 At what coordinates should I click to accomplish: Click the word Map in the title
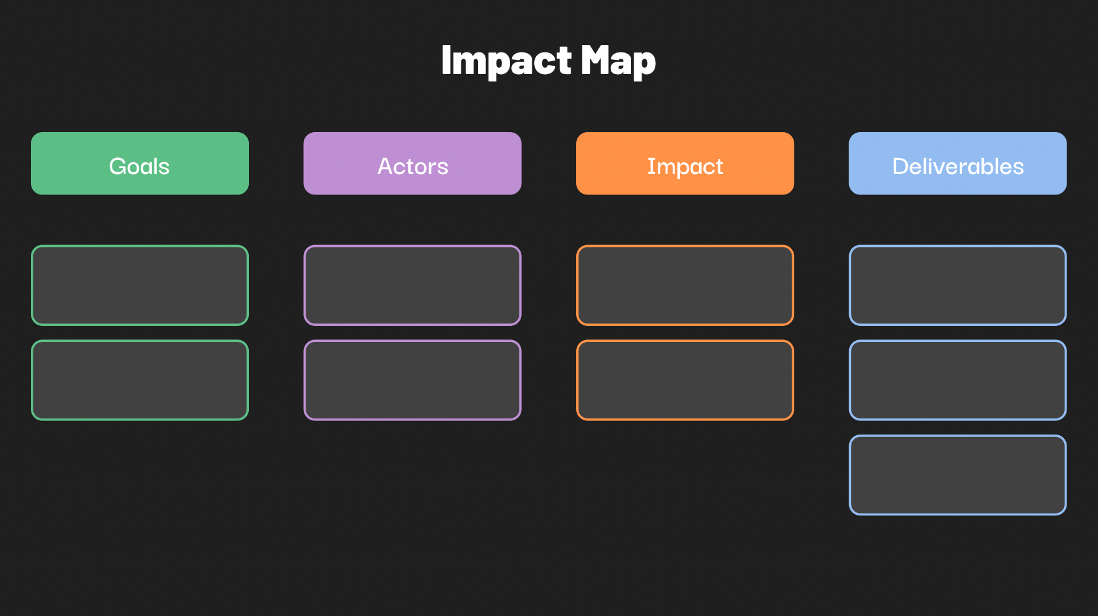coord(618,61)
